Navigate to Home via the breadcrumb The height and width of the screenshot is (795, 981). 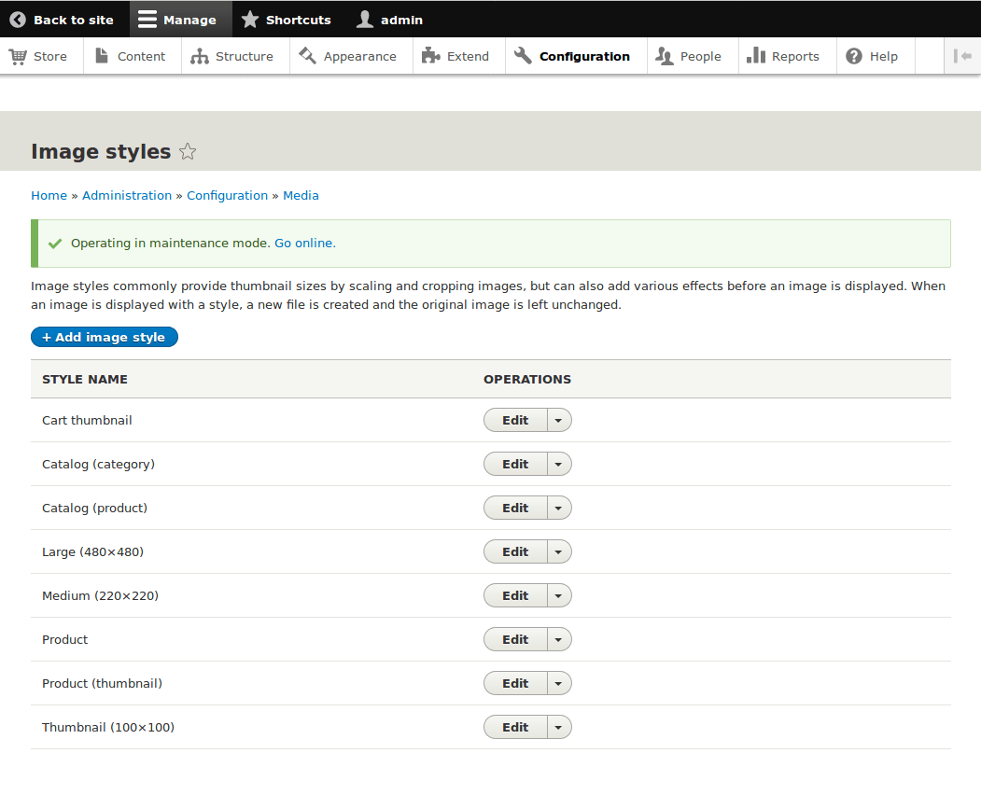pyautogui.click(x=49, y=195)
